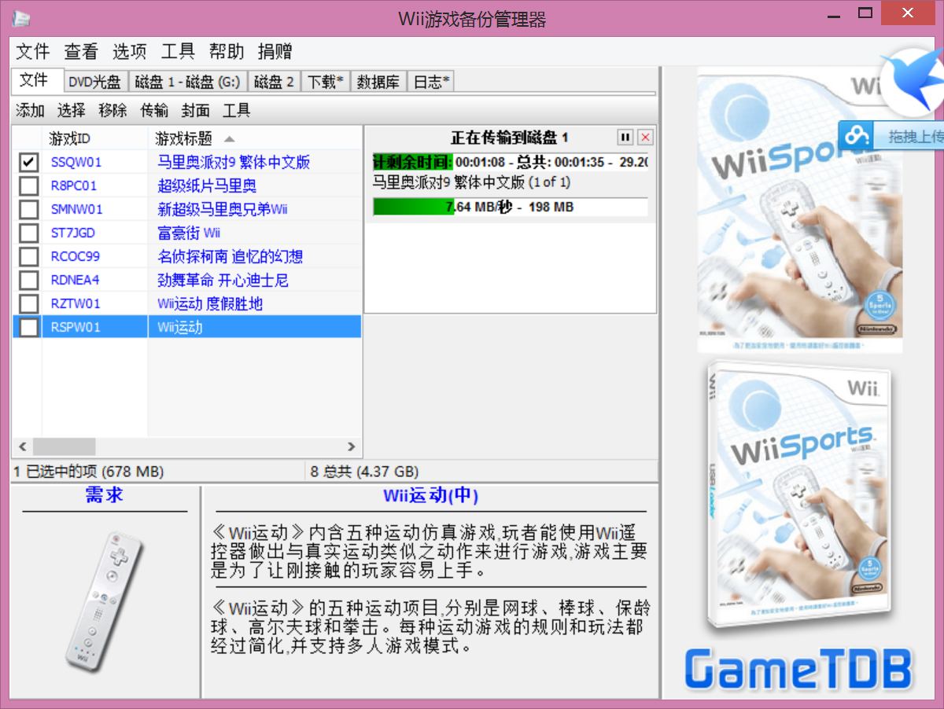Pause the transfer to disk 1
Viewport: 944px width, 709px height.
[625, 138]
